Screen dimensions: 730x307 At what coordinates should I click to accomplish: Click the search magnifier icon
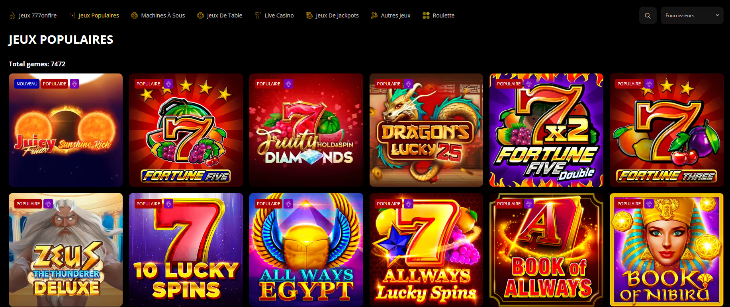point(648,15)
